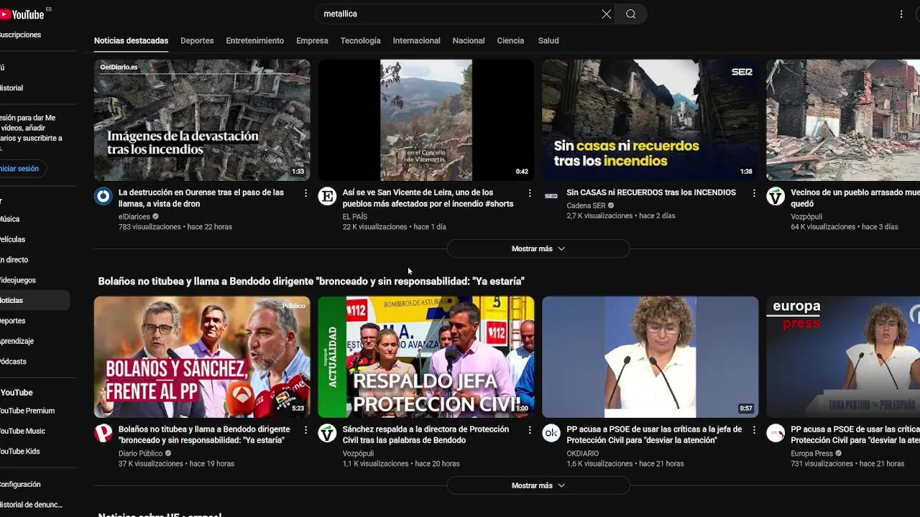
Task: Open options menu for Sin CASAS ni RECUERDOS
Action: coord(754,193)
